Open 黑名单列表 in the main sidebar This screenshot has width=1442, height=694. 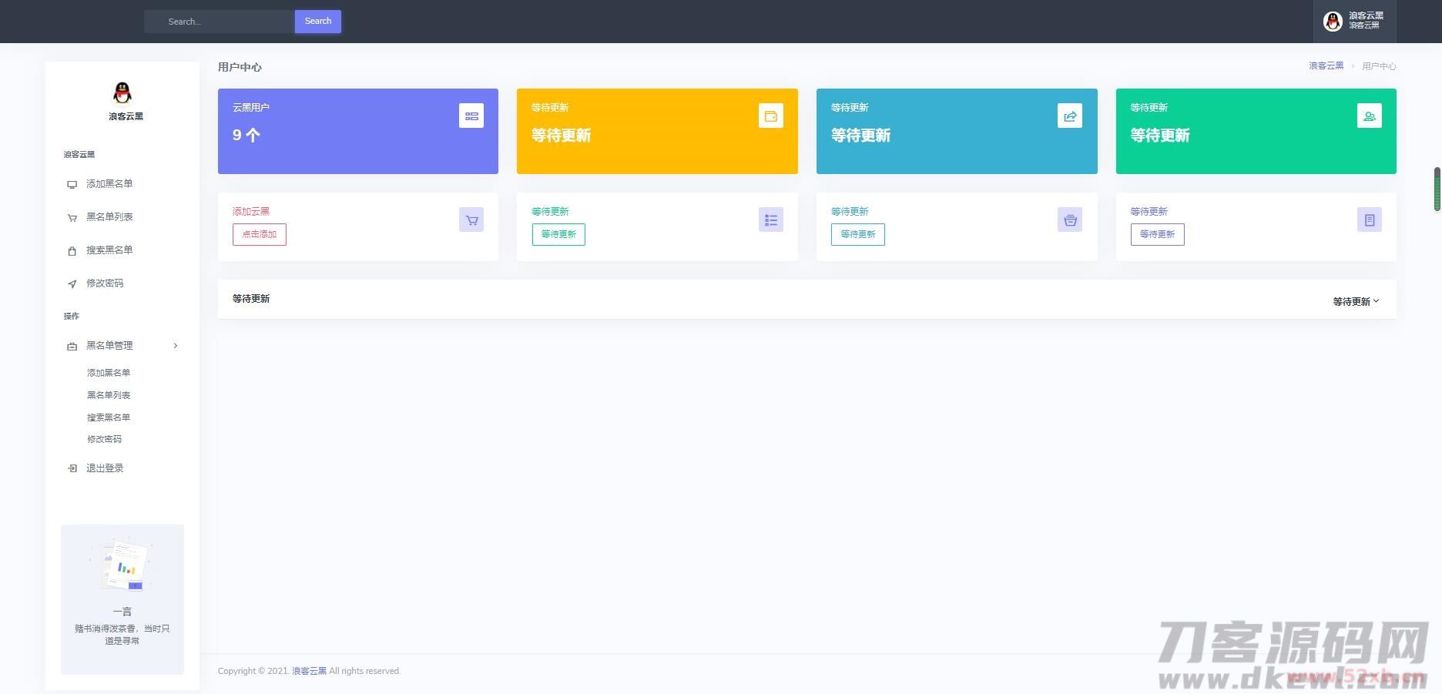109,217
